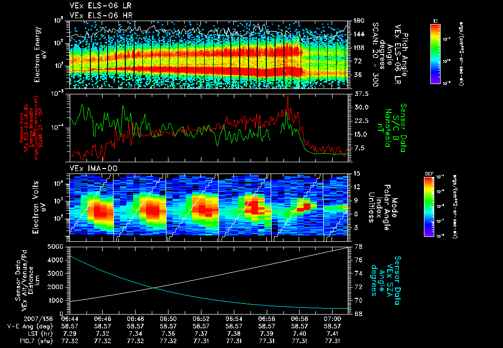Click the "V-E Ang (deg)" row label

pos(29,326)
